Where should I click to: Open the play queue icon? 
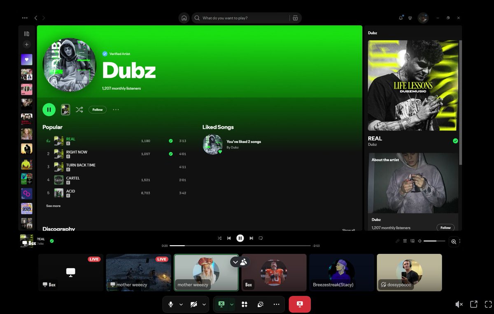tap(405, 241)
